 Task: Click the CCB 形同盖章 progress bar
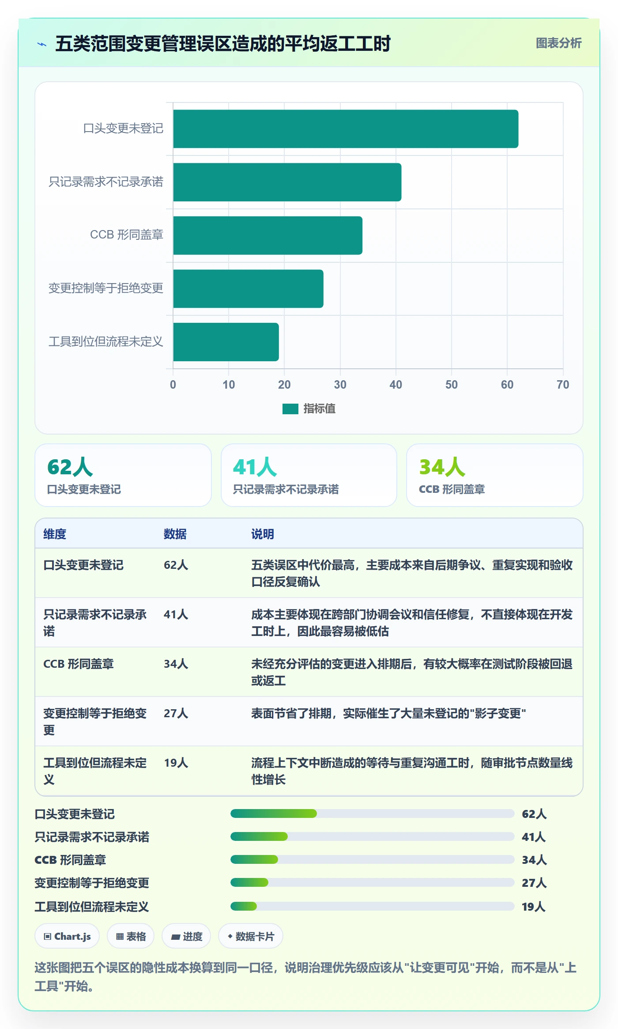[x=373, y=859]
